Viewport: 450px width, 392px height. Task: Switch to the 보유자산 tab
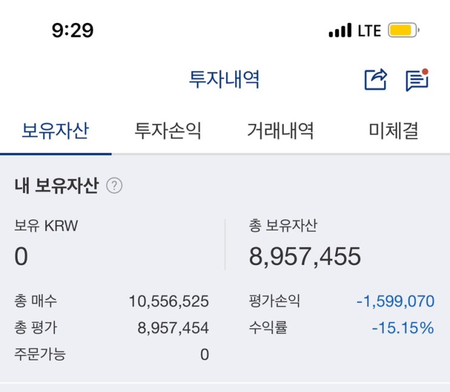[55, 130]
